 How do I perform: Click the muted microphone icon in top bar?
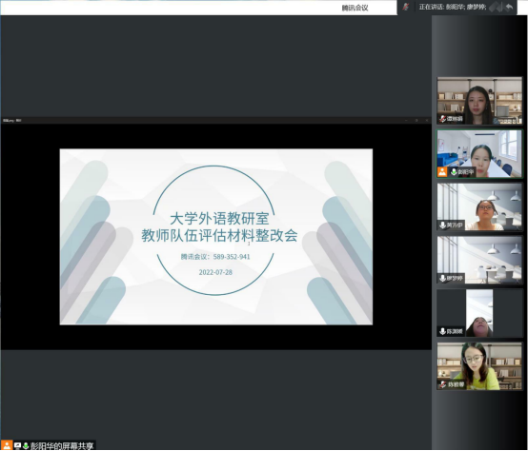tap(406, 7)
